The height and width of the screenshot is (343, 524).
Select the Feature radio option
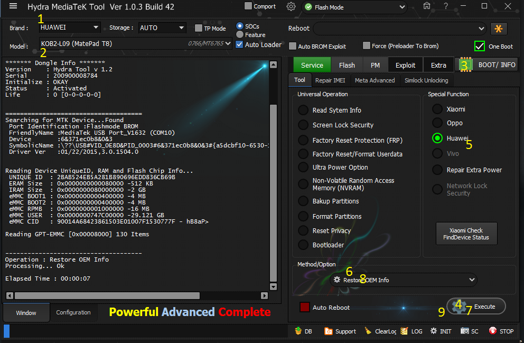click(x=240, y=34)
